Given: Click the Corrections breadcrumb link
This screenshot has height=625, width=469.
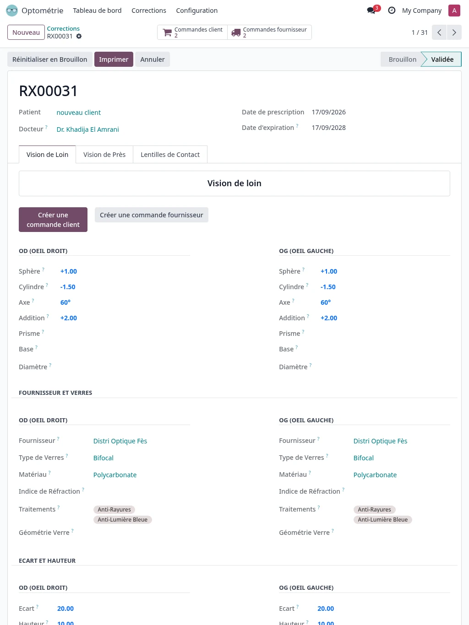Looking at the screenshot, I should click(x=63, y=29).
